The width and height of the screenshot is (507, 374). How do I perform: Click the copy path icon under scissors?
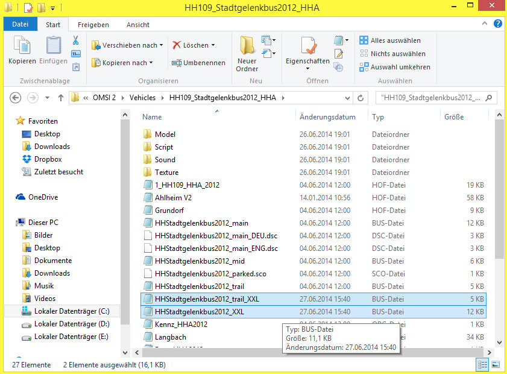pyautogui.click(x=76, y=54)
